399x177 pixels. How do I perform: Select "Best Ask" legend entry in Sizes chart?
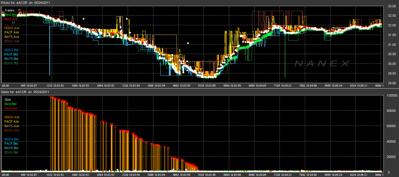point(11,108)
